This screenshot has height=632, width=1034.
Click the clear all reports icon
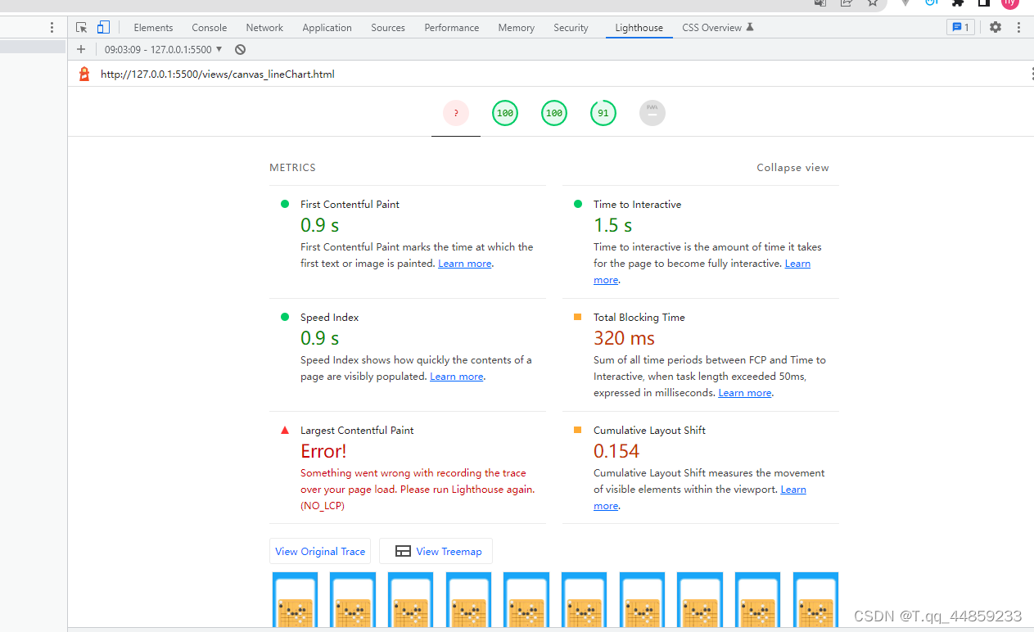(240, 49)
